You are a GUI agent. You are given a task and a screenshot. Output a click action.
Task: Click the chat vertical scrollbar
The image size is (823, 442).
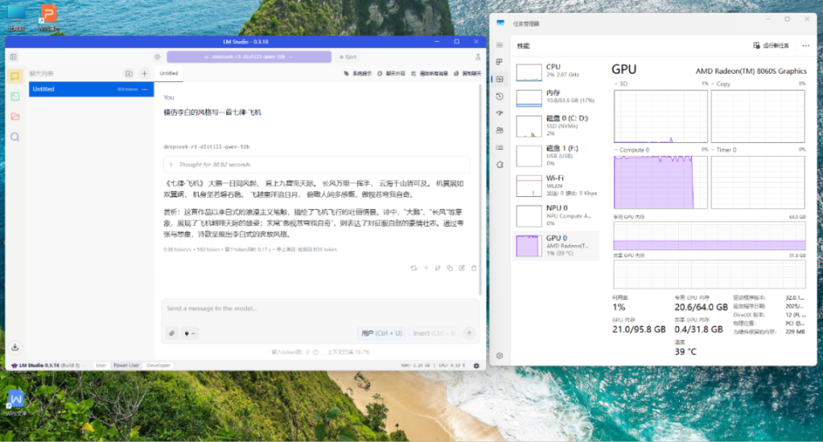tap(480, 188)
